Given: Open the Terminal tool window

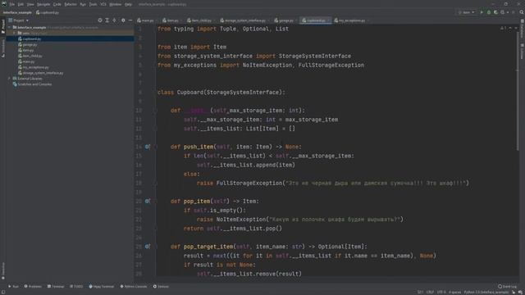Looking at the screenshot, I should [x=56, y=287].
